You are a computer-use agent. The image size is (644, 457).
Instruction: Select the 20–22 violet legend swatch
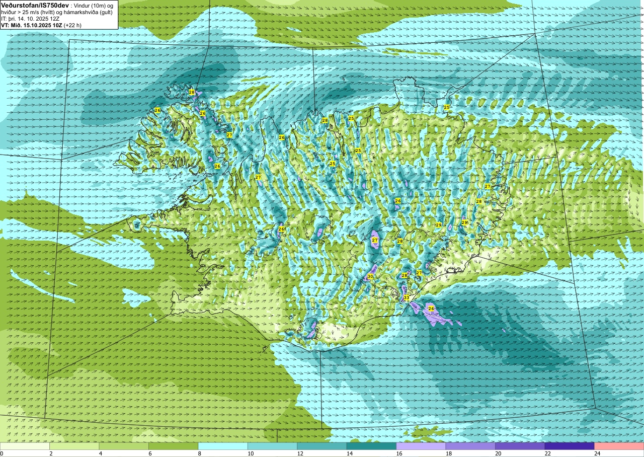point(520,446)
